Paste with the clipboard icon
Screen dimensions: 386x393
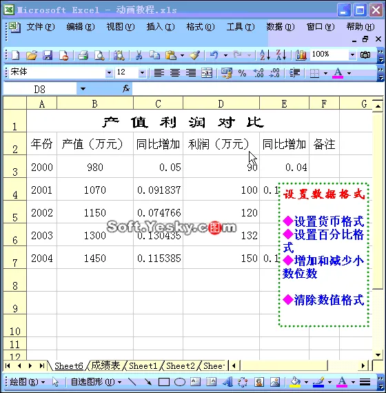pos(171,55)
